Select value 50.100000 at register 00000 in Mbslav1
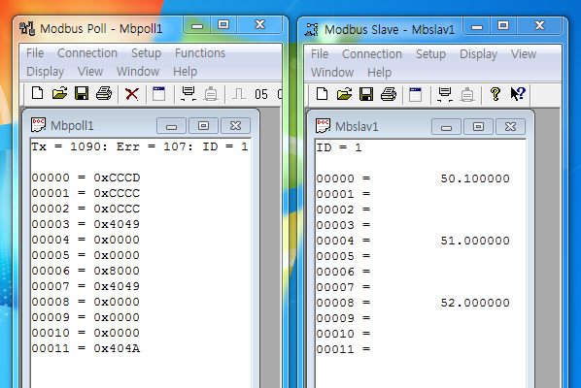581x388 pixels. point(475,178)
